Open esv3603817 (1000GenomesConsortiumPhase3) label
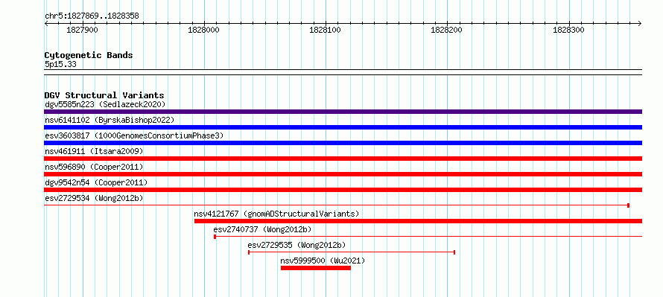 [x=134, y=135]
